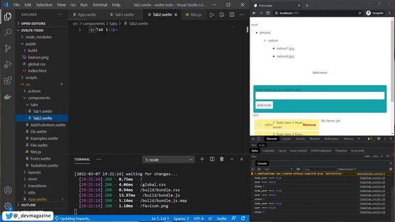The image size is (395, 222).
Task: Close the terminal panel
Action: [241, 159]
